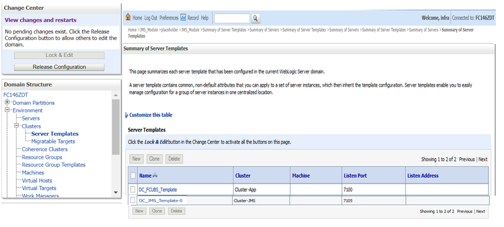Click the placeholder breadcrumb link
Image resolution: width=504 pixels, height=227 pixels.
pos(170,30)
